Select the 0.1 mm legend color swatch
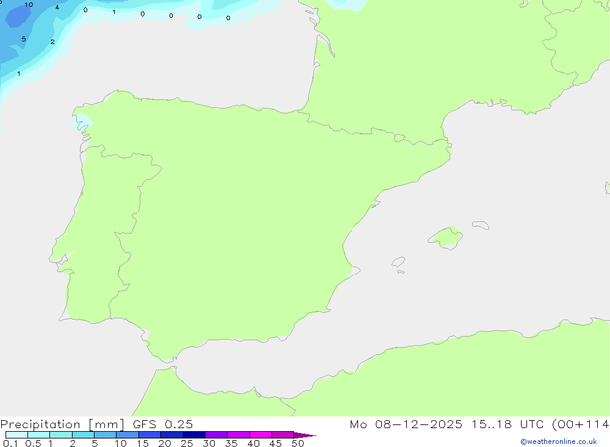The height and width of the screenshot is (447, 610). pyautogui.click(x=16, y=435)
